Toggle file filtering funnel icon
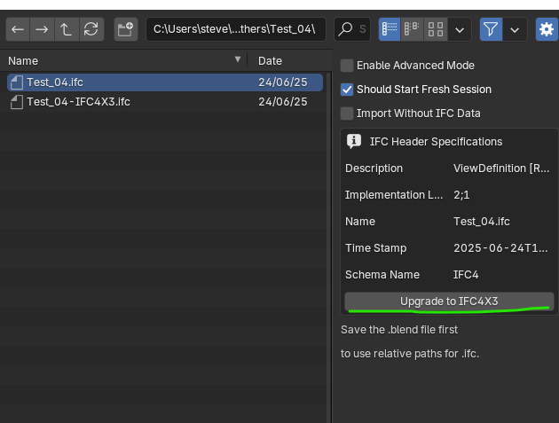 click(491, 29)
